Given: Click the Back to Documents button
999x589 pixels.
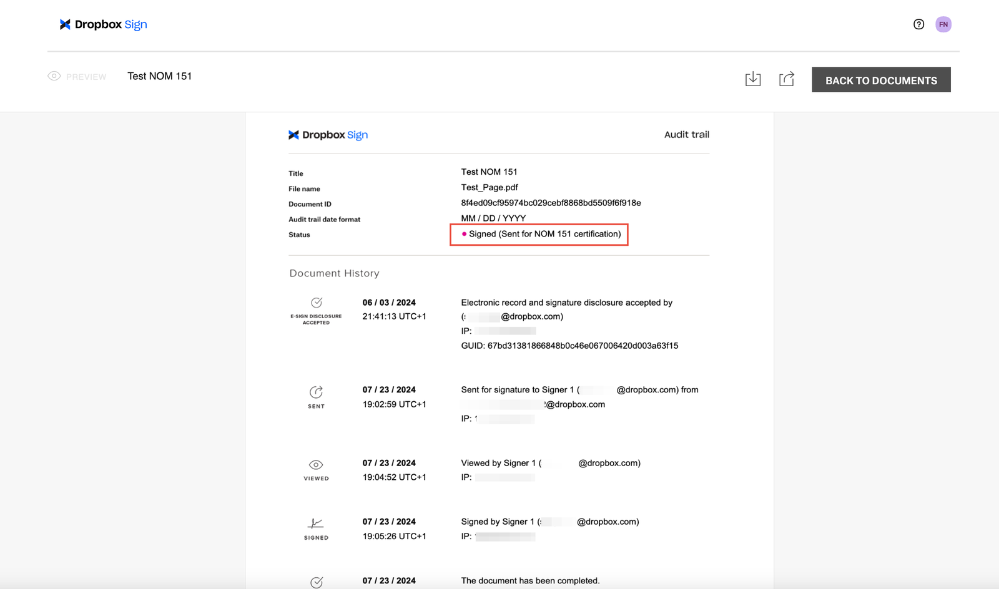Looking at the screenshot, I should [x=880, y=80].
